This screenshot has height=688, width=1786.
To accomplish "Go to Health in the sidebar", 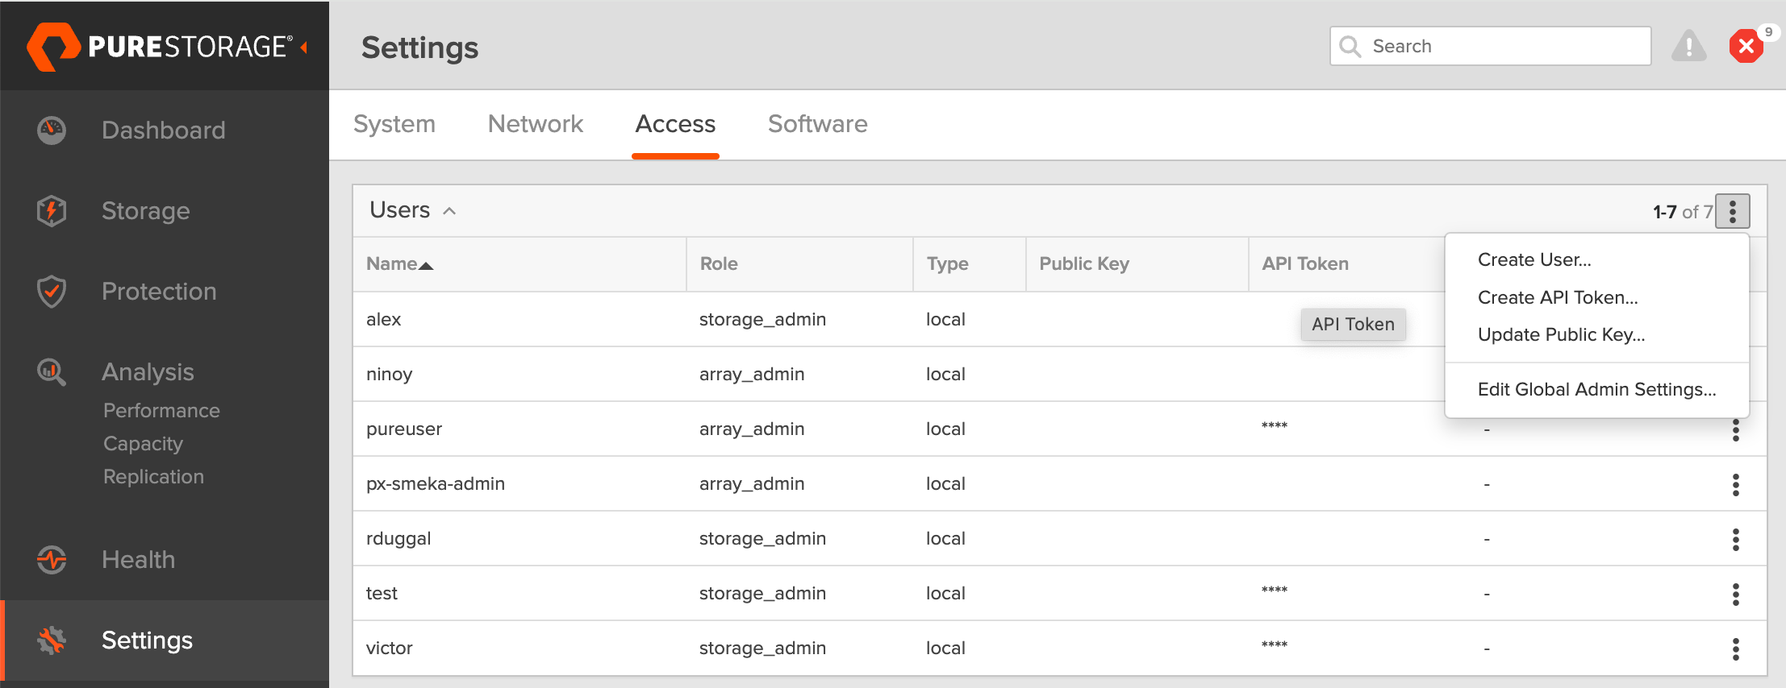I will point(138,560).
